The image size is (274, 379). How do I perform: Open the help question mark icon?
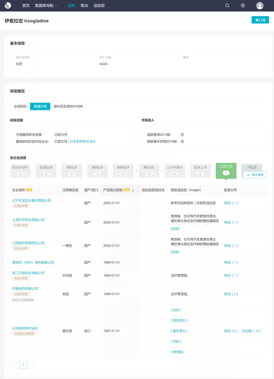coord(243,6)
